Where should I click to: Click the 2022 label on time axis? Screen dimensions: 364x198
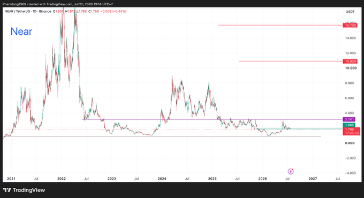62,179
